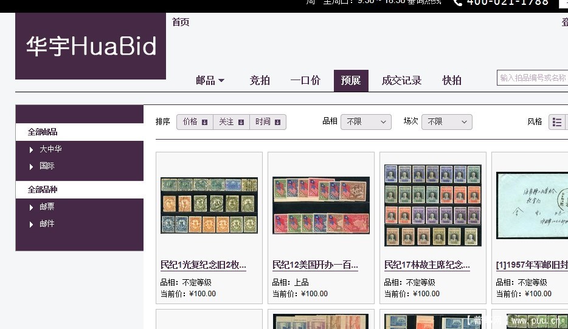
Task: Open the 首页 link
Action: (x=181, y=22)
